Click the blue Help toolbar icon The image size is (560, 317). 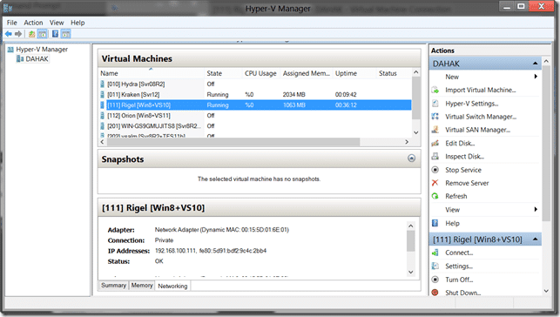pyautogui.click(x=55, y=34)
